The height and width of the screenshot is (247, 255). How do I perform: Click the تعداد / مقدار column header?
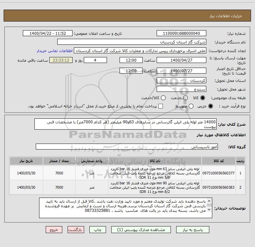59,161
